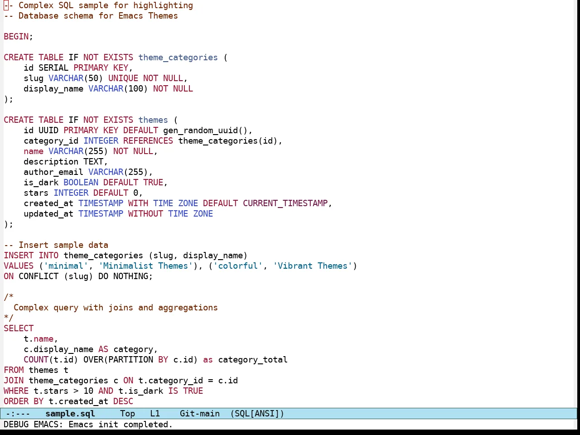580x435 pixels.
Task: Click VARCHAR(50) on the slug line
Action: 76,78
